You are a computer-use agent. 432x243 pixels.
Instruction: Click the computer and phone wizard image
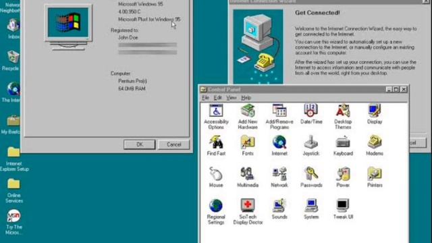(258, 47)
